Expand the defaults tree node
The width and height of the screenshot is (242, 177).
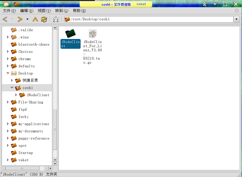8,66
